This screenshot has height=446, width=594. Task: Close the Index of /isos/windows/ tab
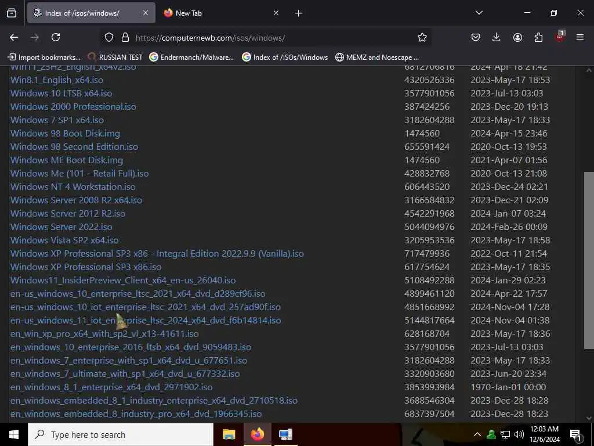point(146,13)
